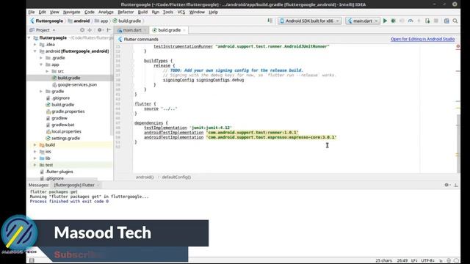Run main.dart with the green Run button
The image size is (470, 264).
[385, 21]
